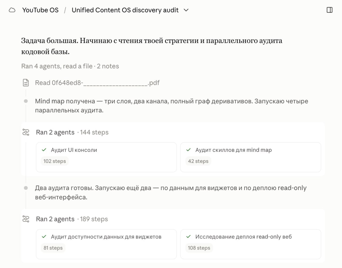Viewport: 342px width, 268px height.
Task: Open the Read 0f648ed8 pdf file entry
Action: (97, 83)
